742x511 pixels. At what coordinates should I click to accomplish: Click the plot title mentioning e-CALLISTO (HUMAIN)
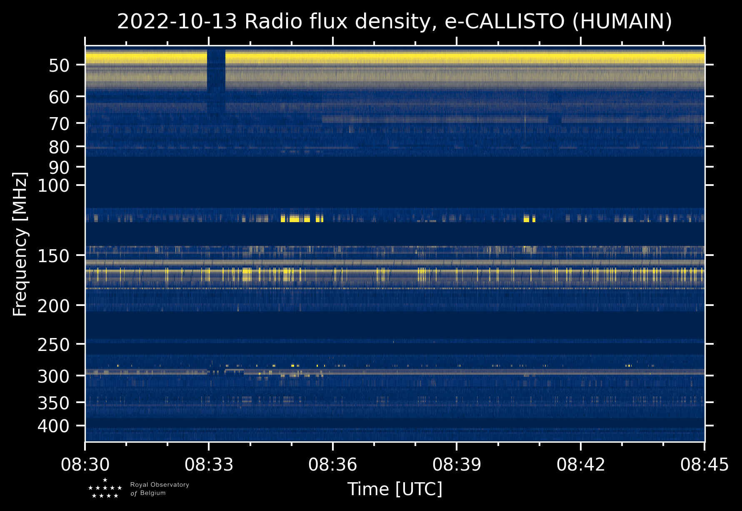(x=394, y=22)
